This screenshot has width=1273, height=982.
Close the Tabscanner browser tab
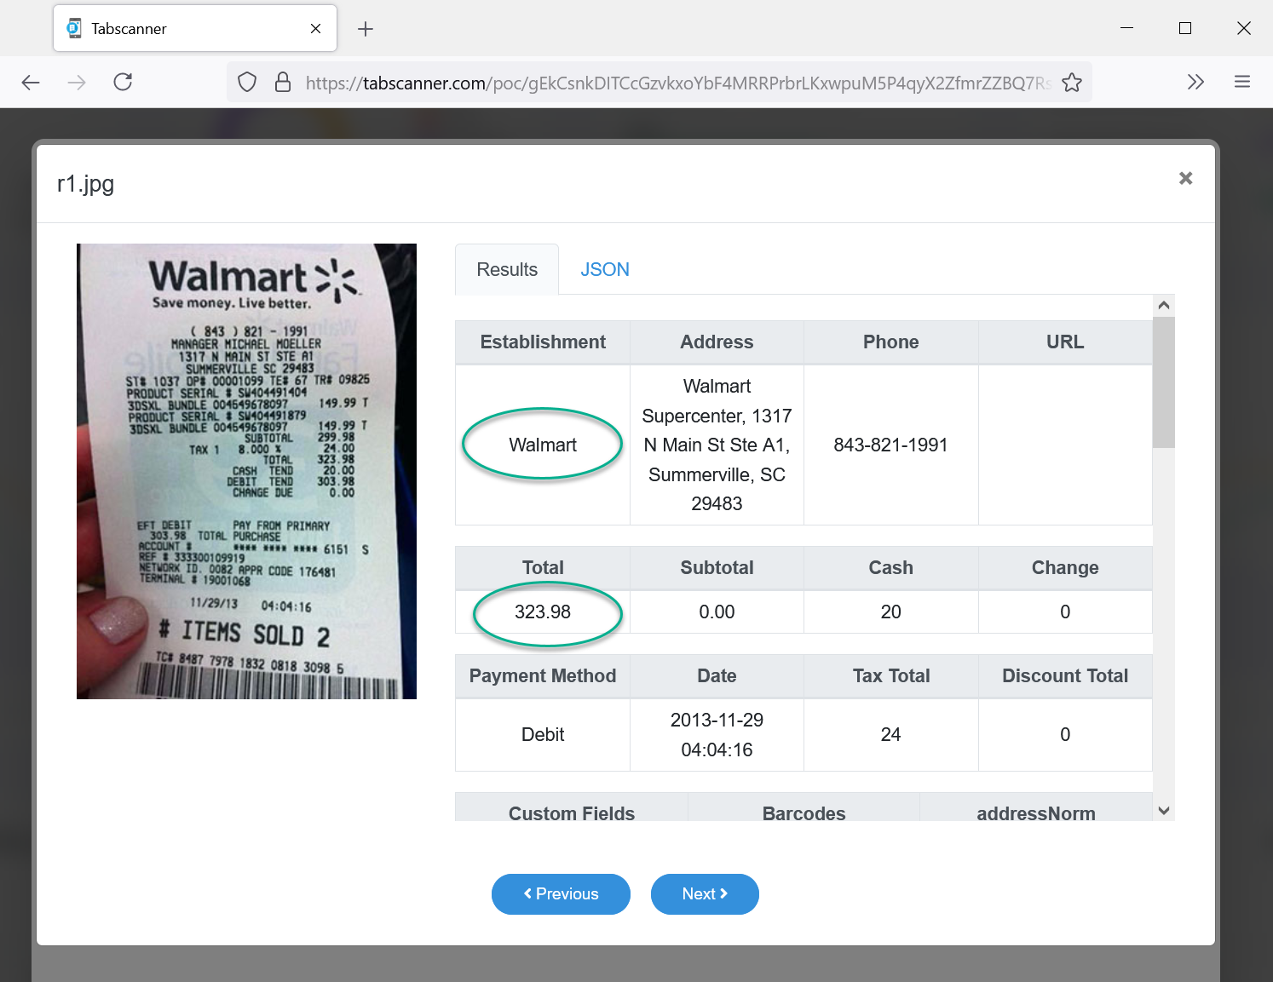(x=315, y=29)
